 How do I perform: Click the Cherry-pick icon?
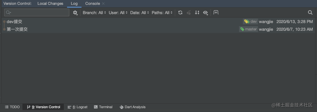[x=189, y=13]
